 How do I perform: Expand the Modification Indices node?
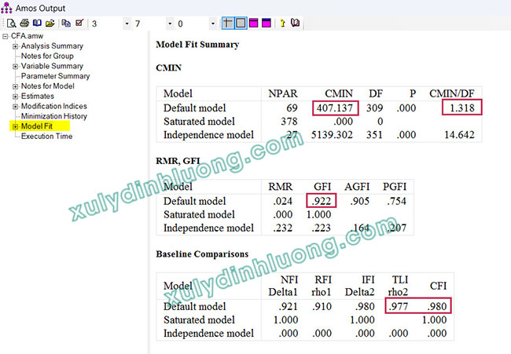[15, 106]
